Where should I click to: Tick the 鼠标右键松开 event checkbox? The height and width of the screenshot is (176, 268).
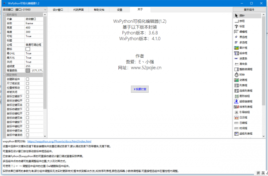coord(27,113)
